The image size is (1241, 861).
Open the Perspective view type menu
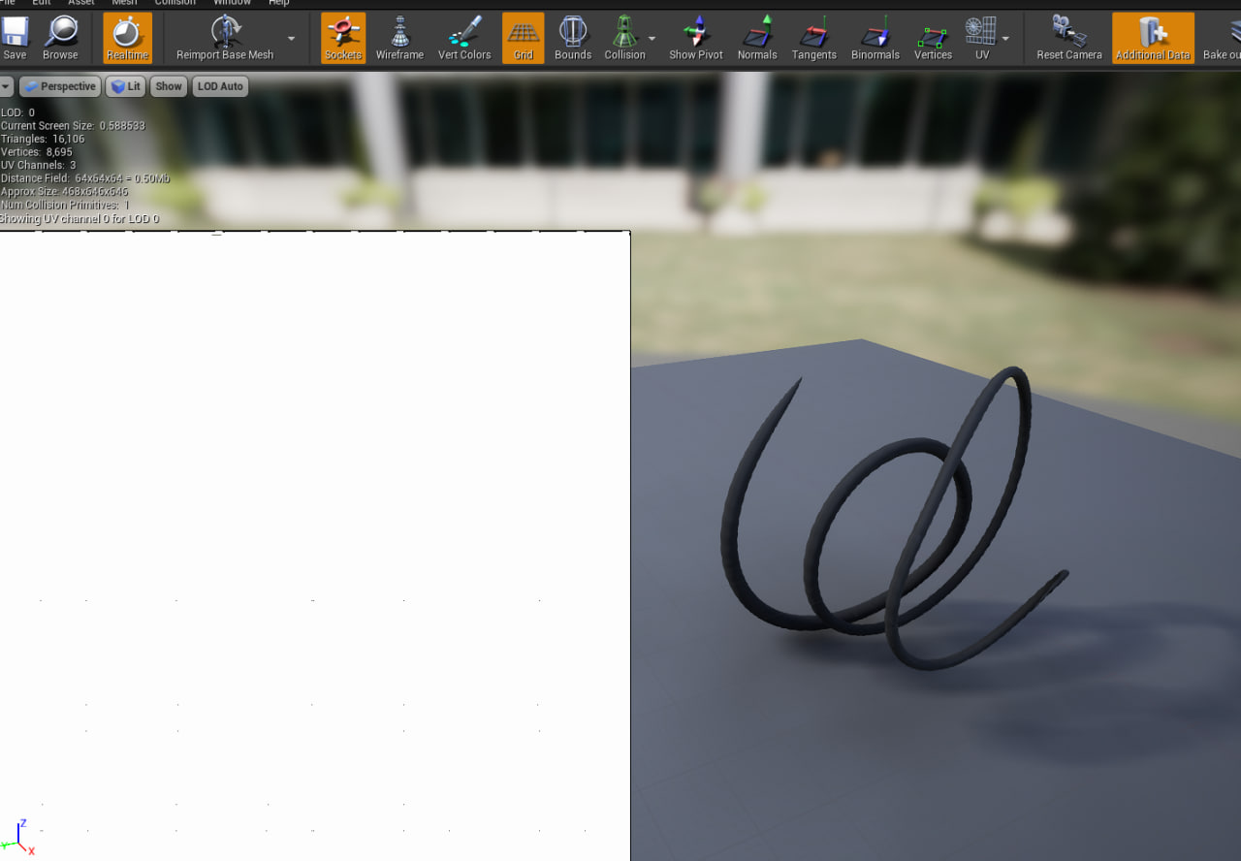59,86
